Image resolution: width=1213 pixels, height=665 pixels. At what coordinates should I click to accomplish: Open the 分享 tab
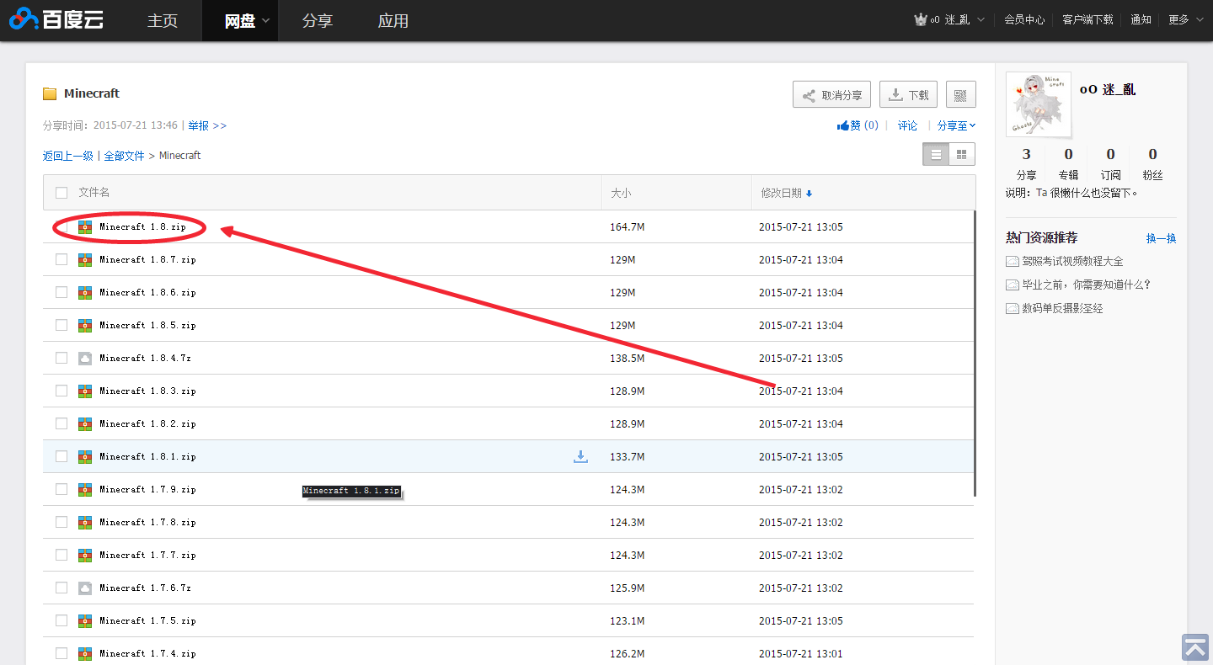click(318, 21)
